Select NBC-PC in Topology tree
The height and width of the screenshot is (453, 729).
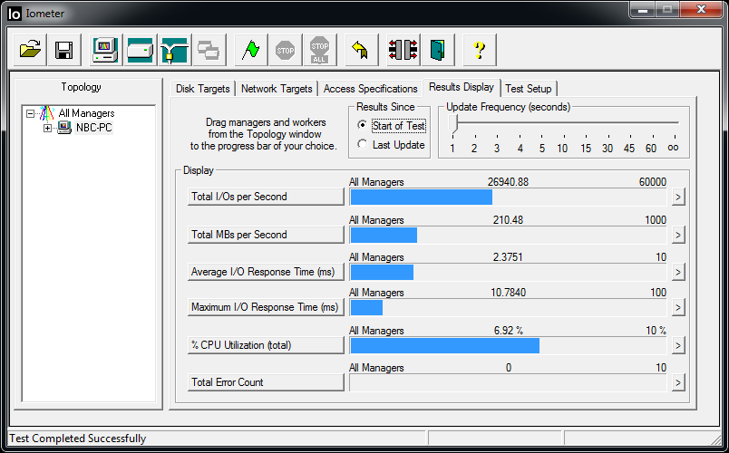tap(94, 128)
